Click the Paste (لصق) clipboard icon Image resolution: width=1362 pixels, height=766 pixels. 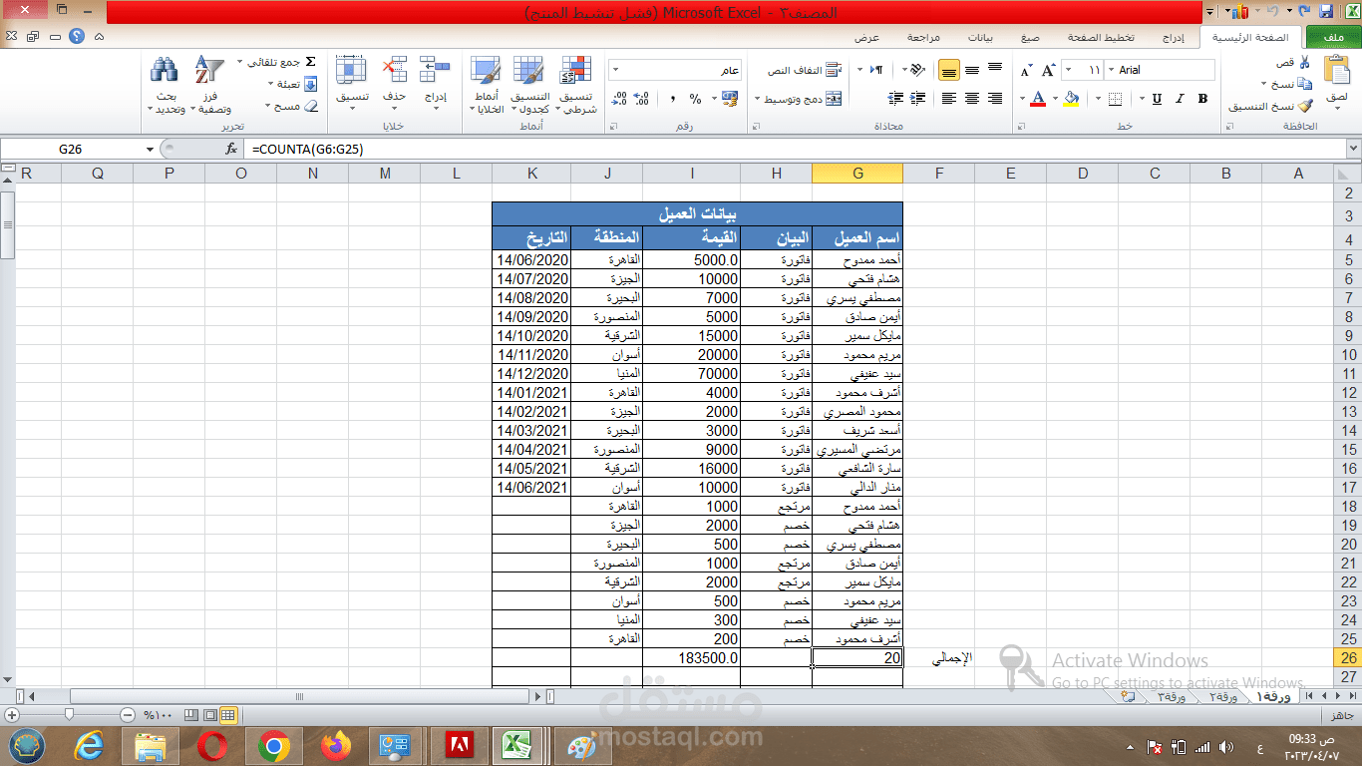point(1337,70)
